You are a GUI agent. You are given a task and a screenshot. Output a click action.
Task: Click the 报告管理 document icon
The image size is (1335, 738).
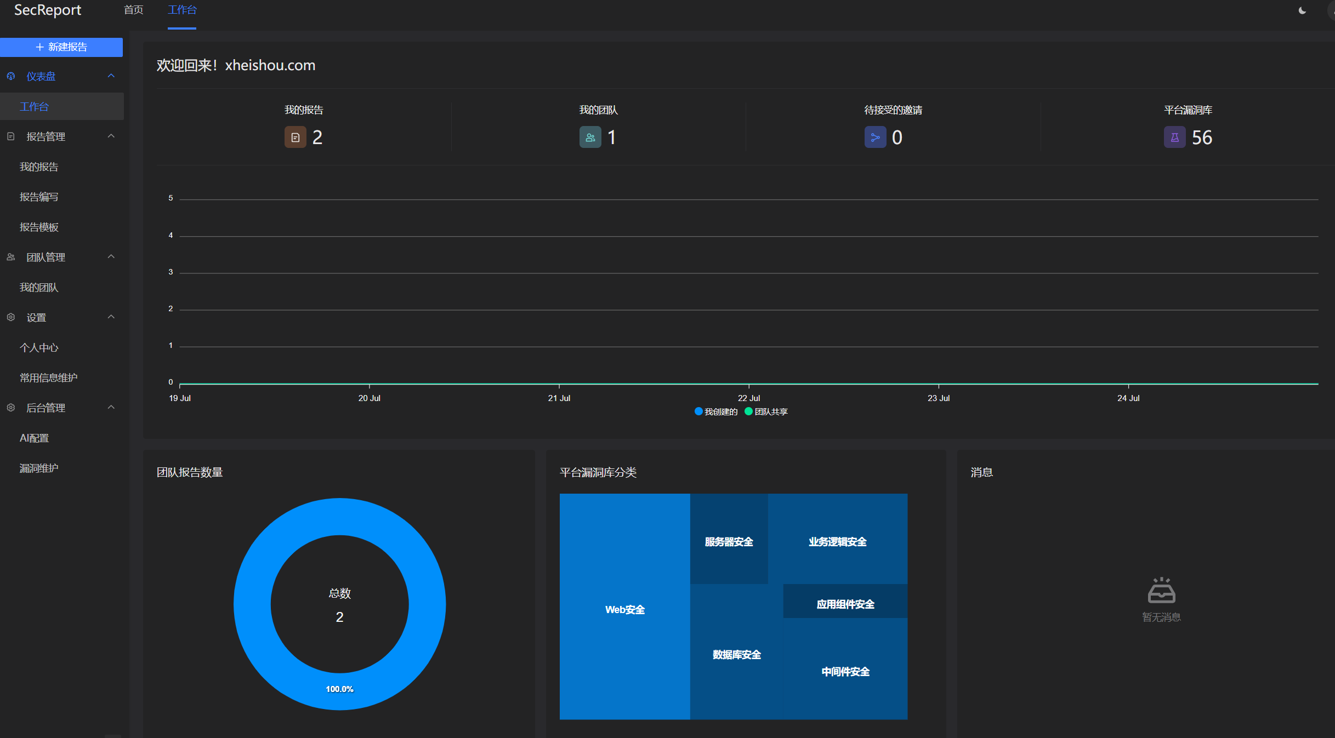(x=11, y=136)
